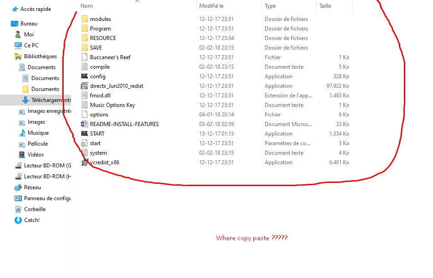The height and width of the screenshot is (278, 433).
Task: Click the Bibliothèques library icon
Action: 18,56
